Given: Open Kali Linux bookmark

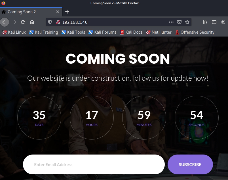Looking at the screenshot, I should tap(14, 32).
